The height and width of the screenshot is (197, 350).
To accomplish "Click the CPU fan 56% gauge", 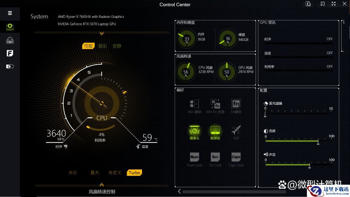I will 186,72.
